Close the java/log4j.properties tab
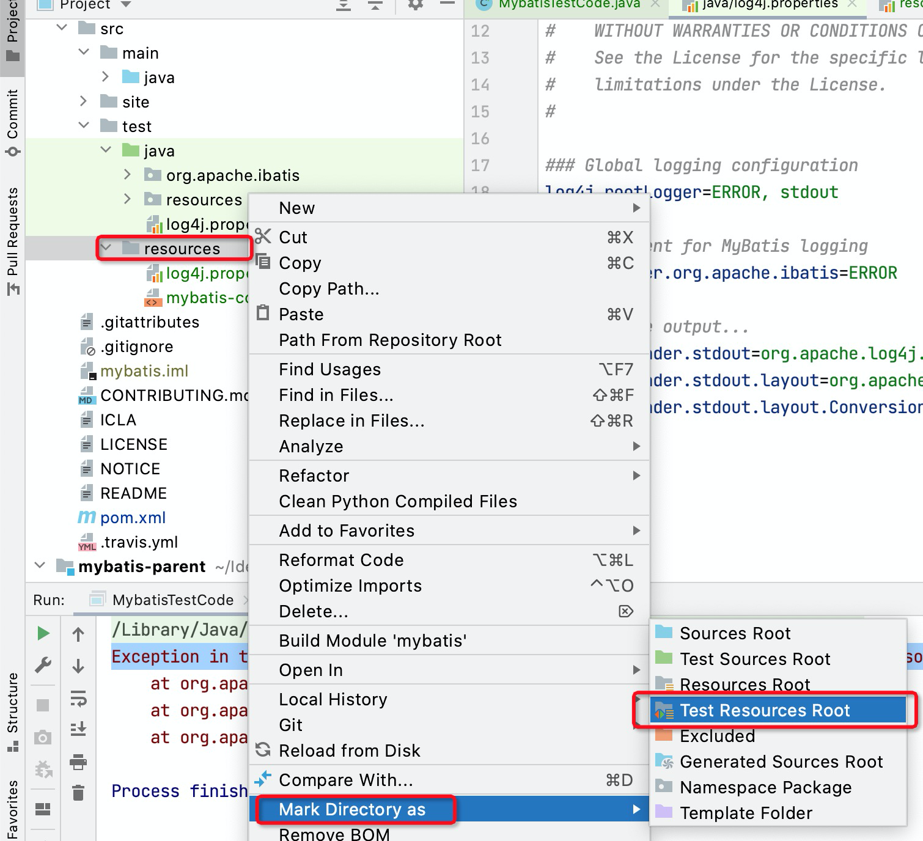Image resolution: width=923 pixels, height=841 pixels. [x=852, y=4]
